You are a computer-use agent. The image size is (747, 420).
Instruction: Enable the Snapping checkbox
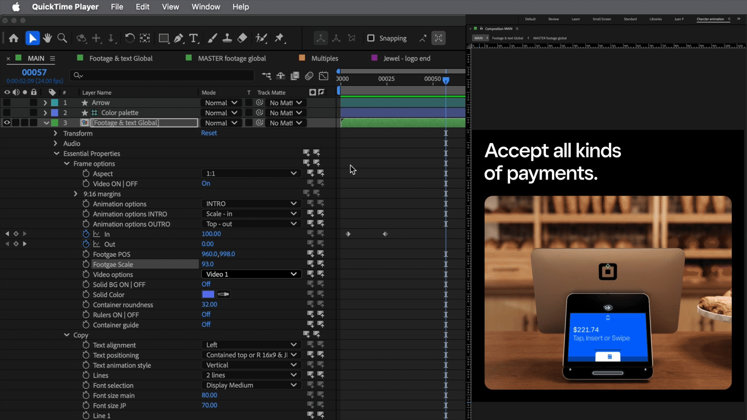(x=371, y=38)
